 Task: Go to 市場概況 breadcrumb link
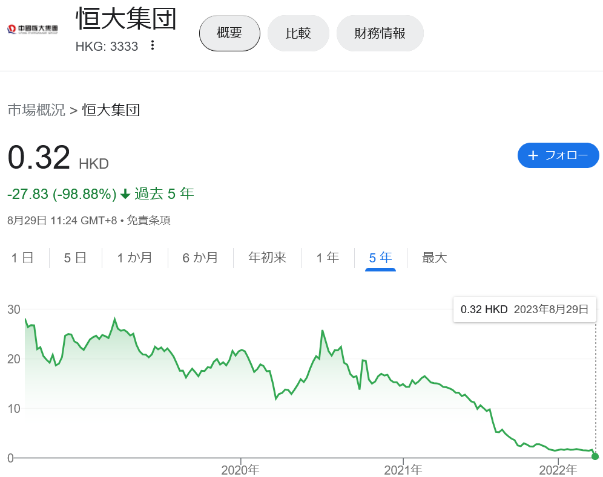tap(36, 110)
